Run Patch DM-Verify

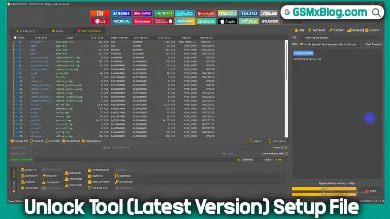99,182
